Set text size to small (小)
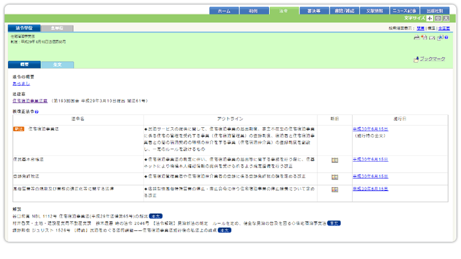Viewport: 461px width, 259px height. coord(429,18)
